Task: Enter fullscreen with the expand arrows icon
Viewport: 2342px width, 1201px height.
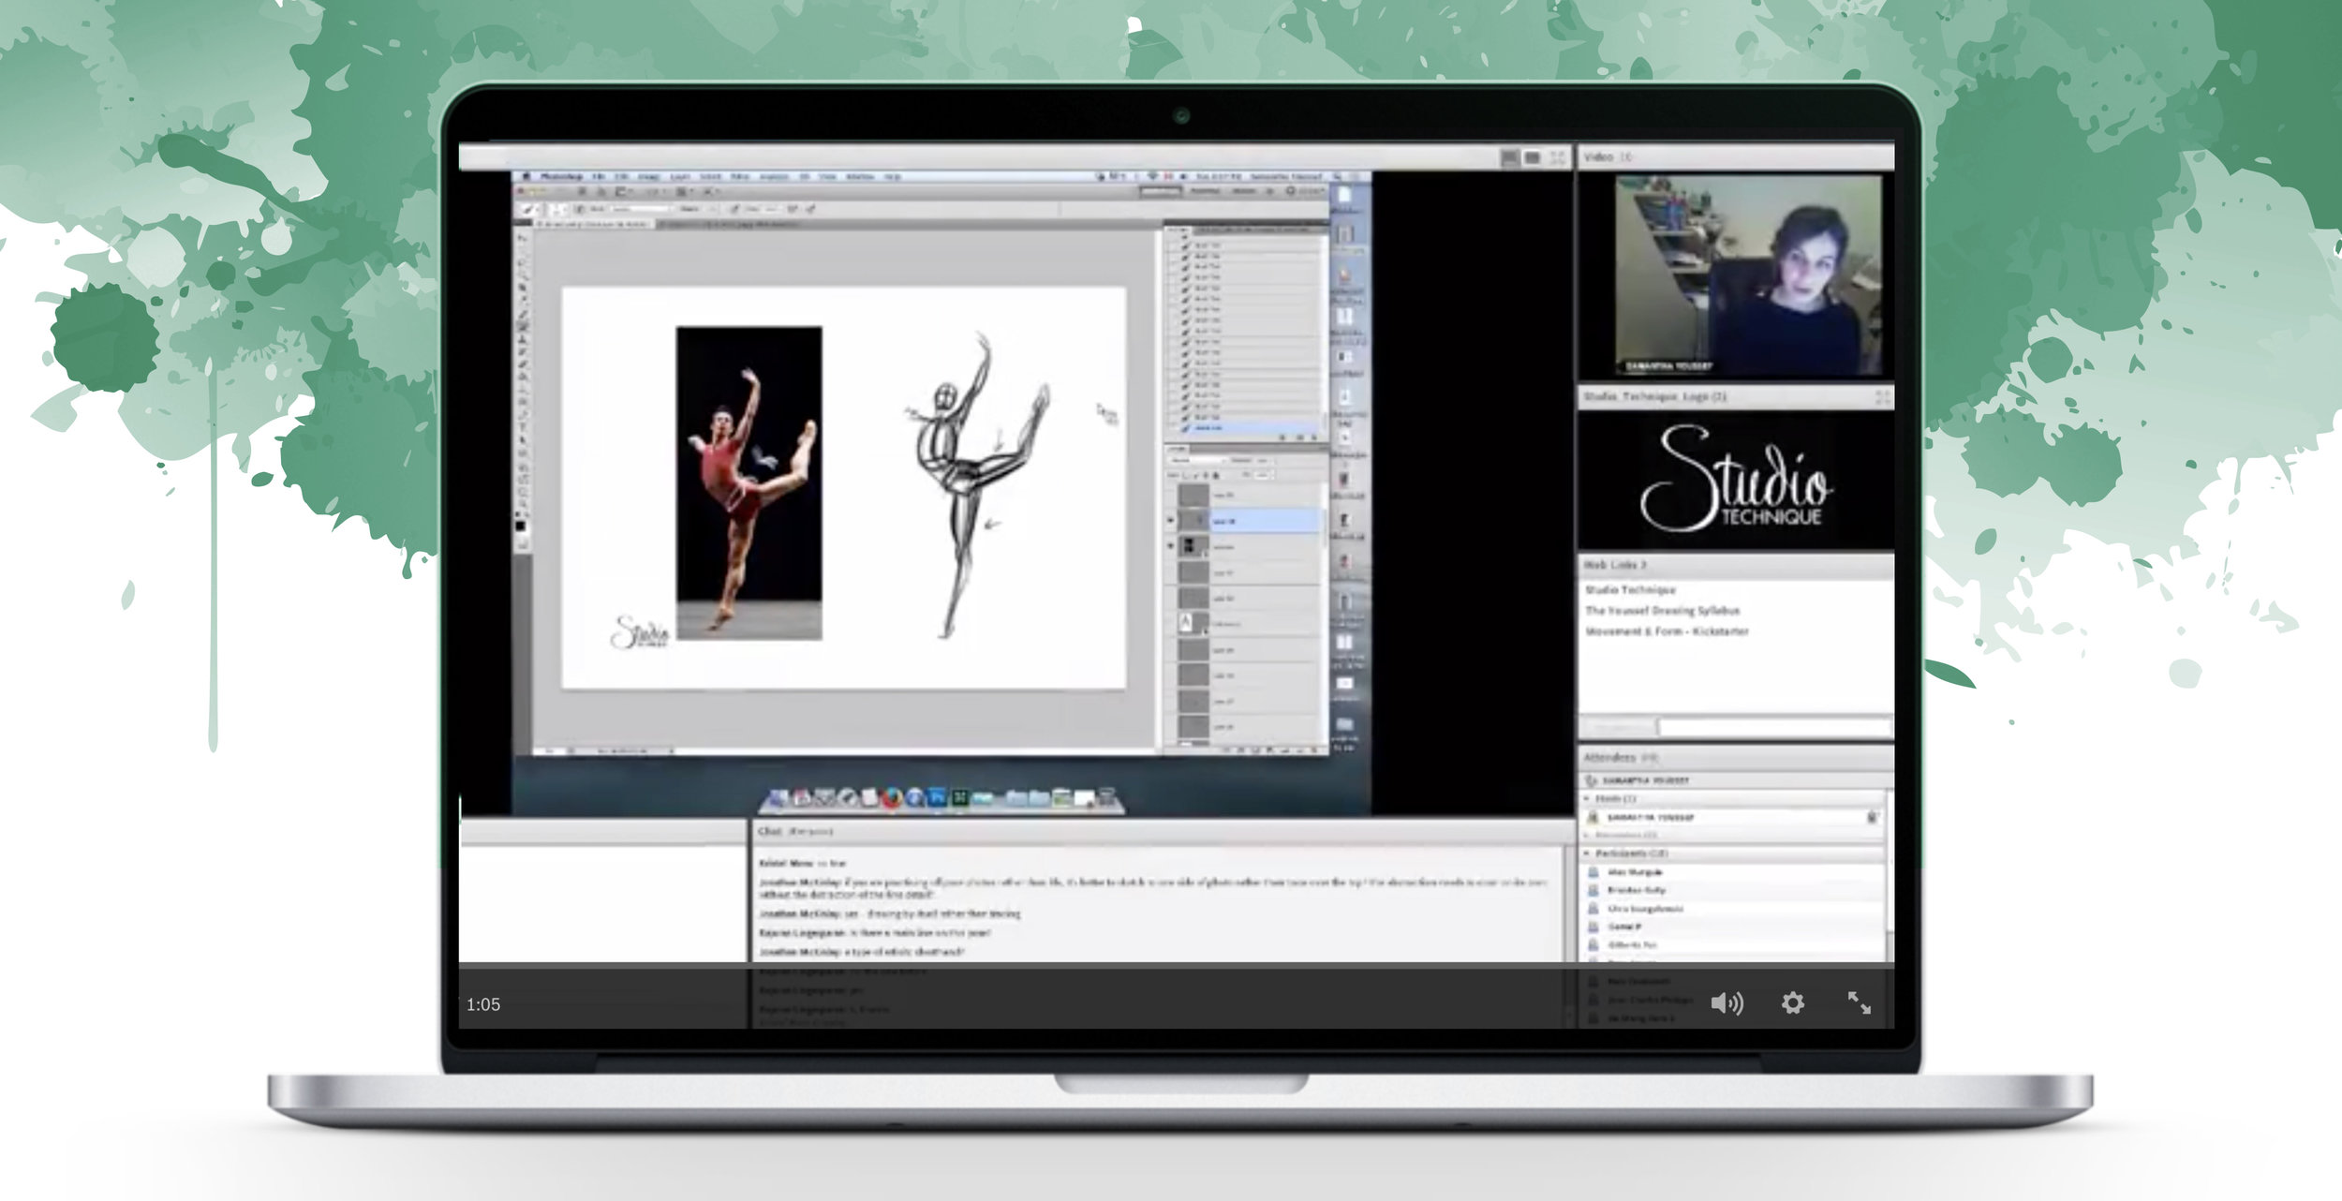Action: [1859, 1003]
